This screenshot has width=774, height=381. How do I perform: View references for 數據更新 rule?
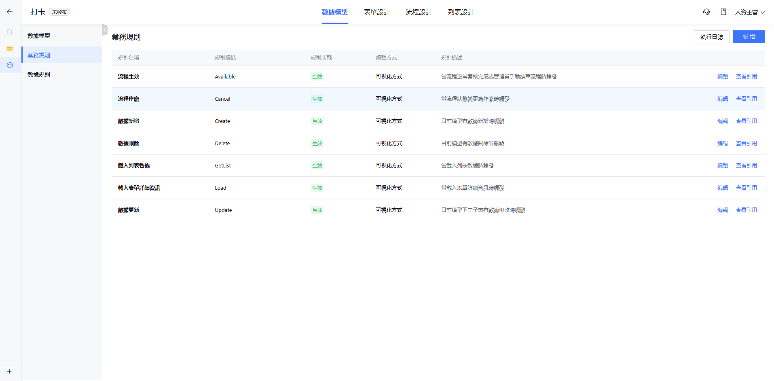[746, 210]
